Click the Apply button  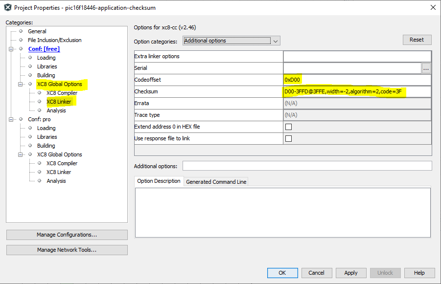tap(351, 273)
